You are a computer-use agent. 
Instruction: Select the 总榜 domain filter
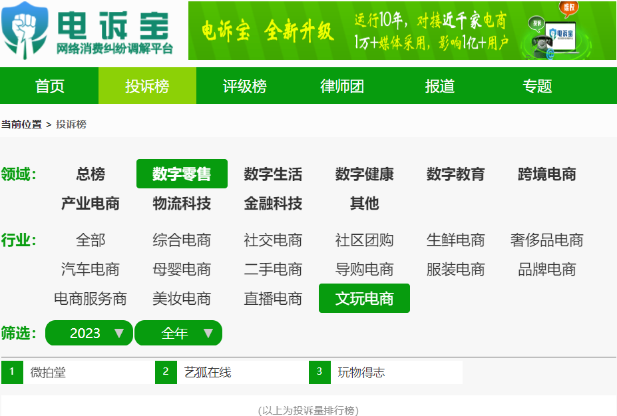[91, 174]
